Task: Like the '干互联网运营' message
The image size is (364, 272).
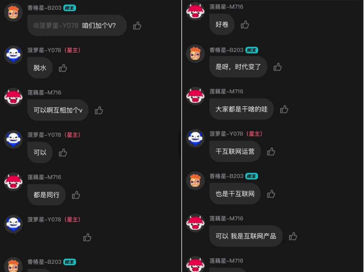Action: [271, 152]
